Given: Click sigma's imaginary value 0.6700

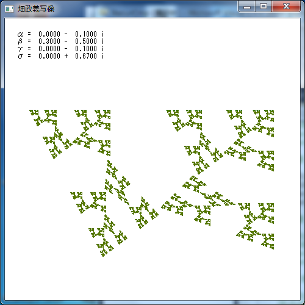Looking at the screenshot, I should 86,56.
